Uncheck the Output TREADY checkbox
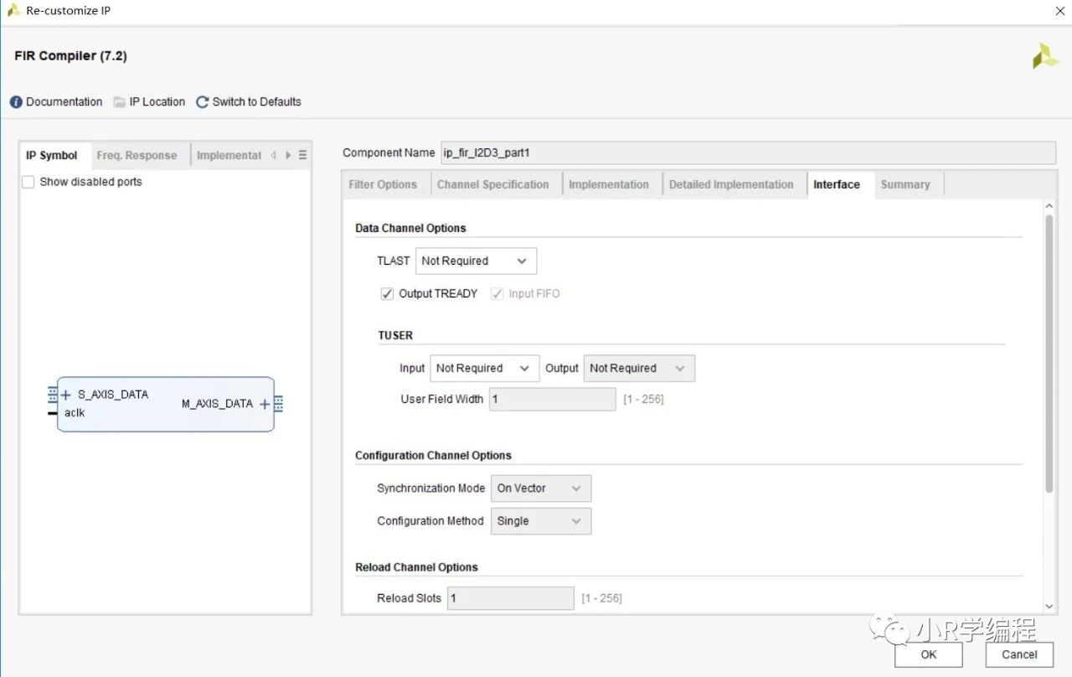Viewport: 1072px width, 677px height. pyautogui.click(x=387, y=294)
